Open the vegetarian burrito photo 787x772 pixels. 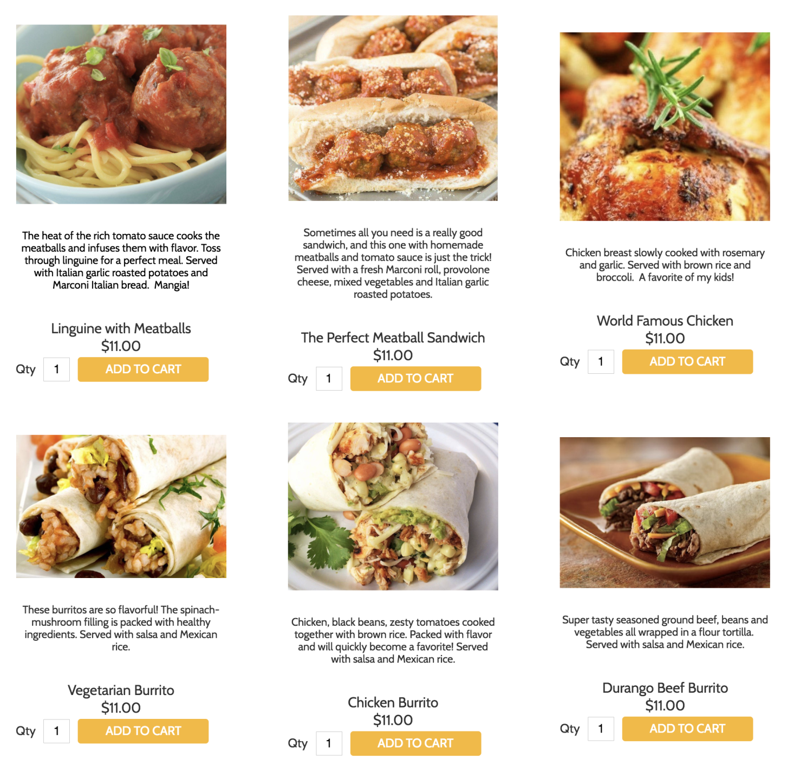point(121,507)
